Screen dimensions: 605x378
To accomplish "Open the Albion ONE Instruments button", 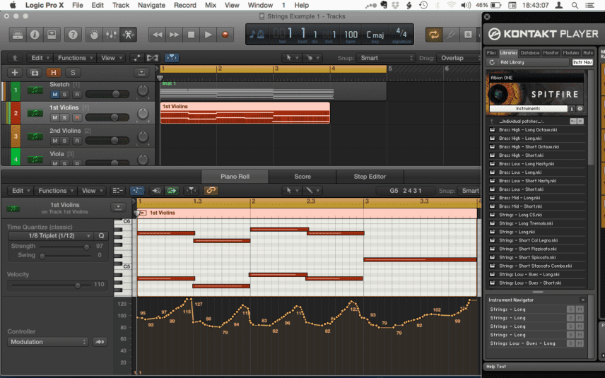I will 528,109.
